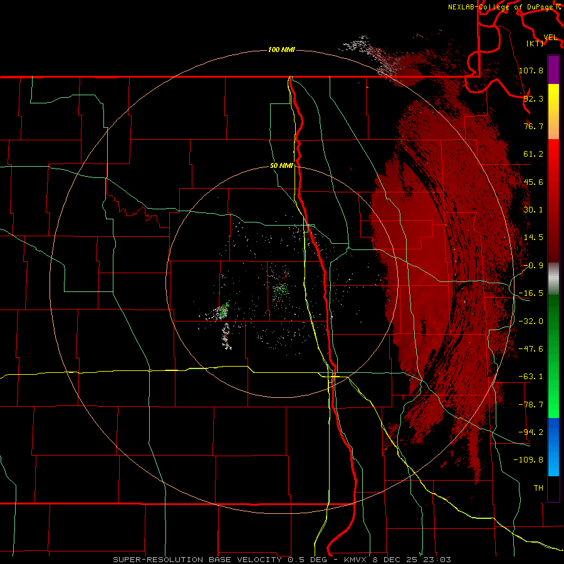
Task: Click the 14.5 scale value
Action: click(x=533, y=238)
